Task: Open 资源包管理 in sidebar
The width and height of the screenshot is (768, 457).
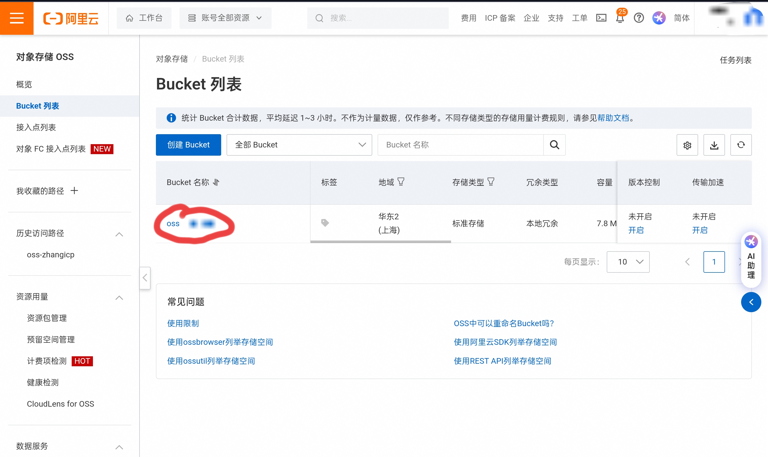Action: coord(47,318)
